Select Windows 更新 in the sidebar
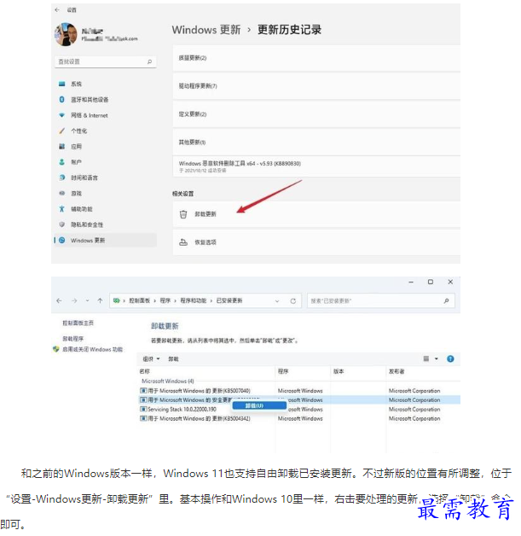Viewport: 521px width, 536px height. (x=106, y=241)
